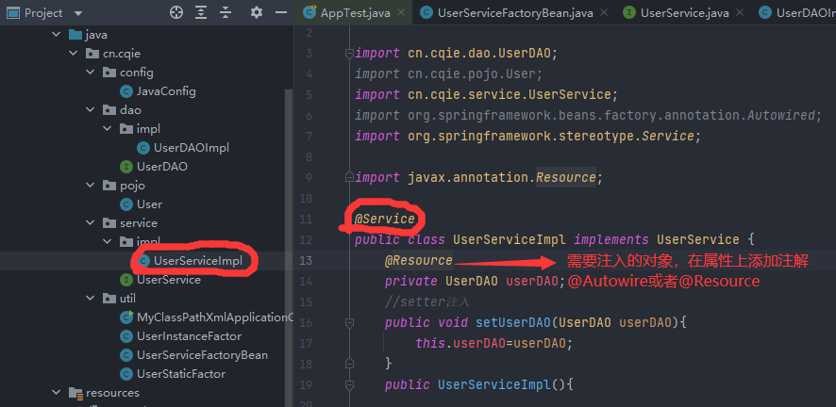Close the UserServiceFactoryBean.java tab
Image resolution: width=836 pixels, height=407 pixels.
click(605, 13)
